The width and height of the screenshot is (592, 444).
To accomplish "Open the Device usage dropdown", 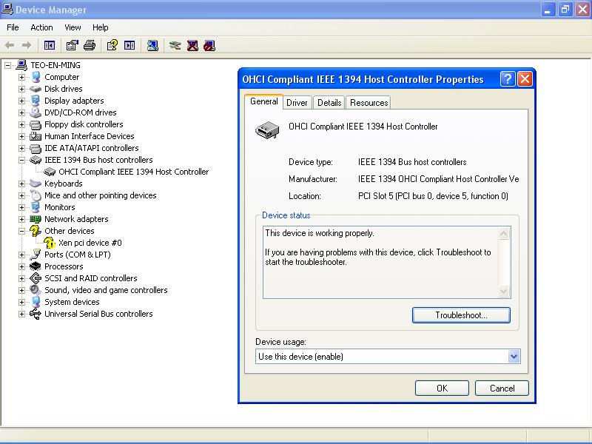I will (514, 357).
